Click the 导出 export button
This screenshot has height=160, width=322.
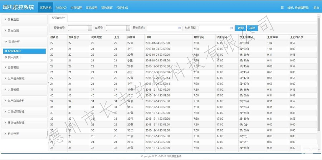[252, 28]
